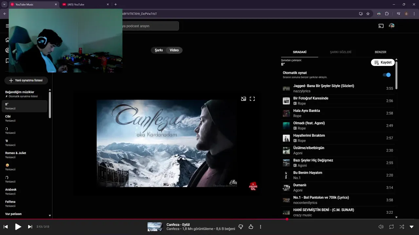Viewport: 419px width, 235px height.
Task: Switch to the (465) YouTube tab
Action: coord(85,4)
